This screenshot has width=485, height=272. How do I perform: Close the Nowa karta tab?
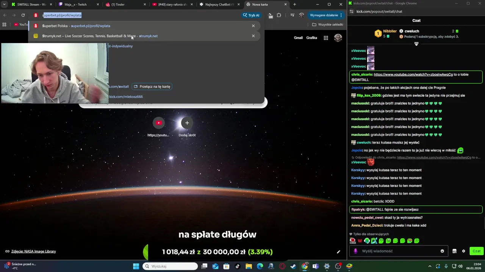(286, 5)
